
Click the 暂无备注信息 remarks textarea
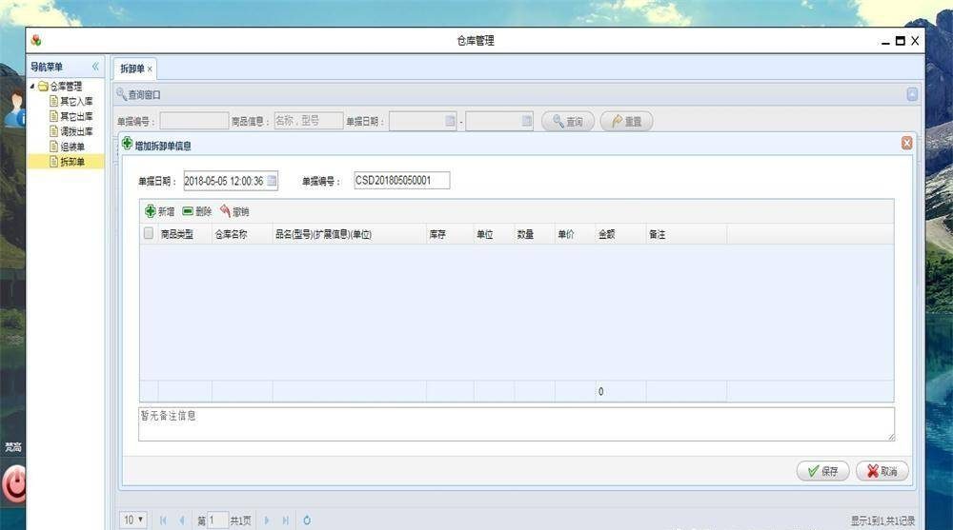click(516, 423)
